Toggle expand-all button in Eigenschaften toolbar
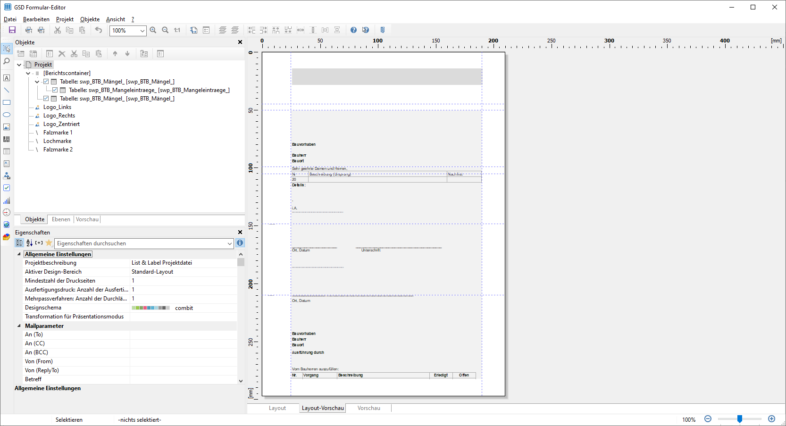Screen dimensions: 786x426 point(39,243)
